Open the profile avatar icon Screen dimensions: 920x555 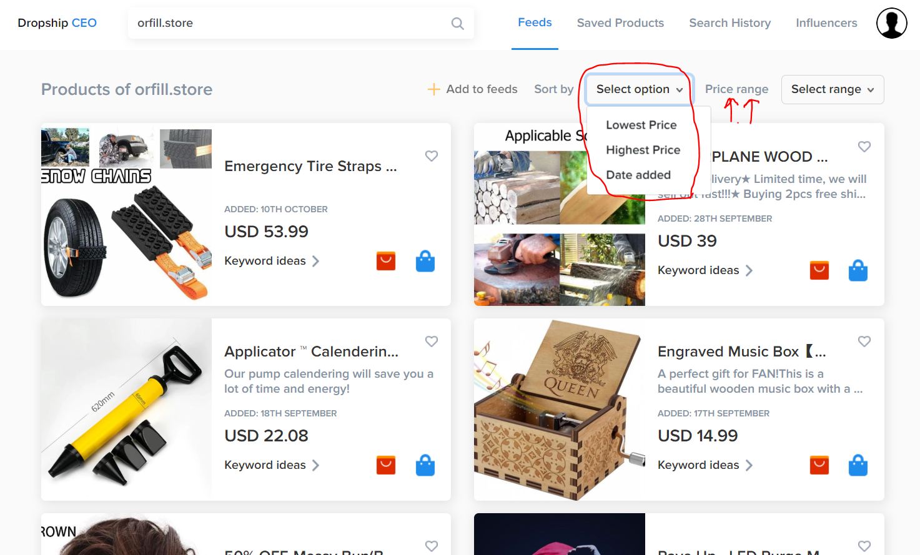pyautogui.click(x=891, y=23)
